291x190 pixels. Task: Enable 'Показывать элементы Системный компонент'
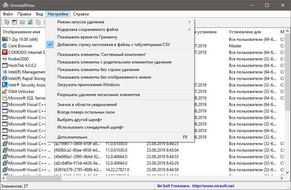click(x=120, y=55)
